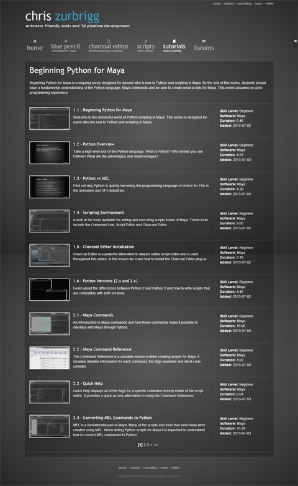The width and height of the screenshot is (298, 486).
Task: Open thumbnail for 1.1 Beginning Python for Maya
Action: [x=49, y=119]
